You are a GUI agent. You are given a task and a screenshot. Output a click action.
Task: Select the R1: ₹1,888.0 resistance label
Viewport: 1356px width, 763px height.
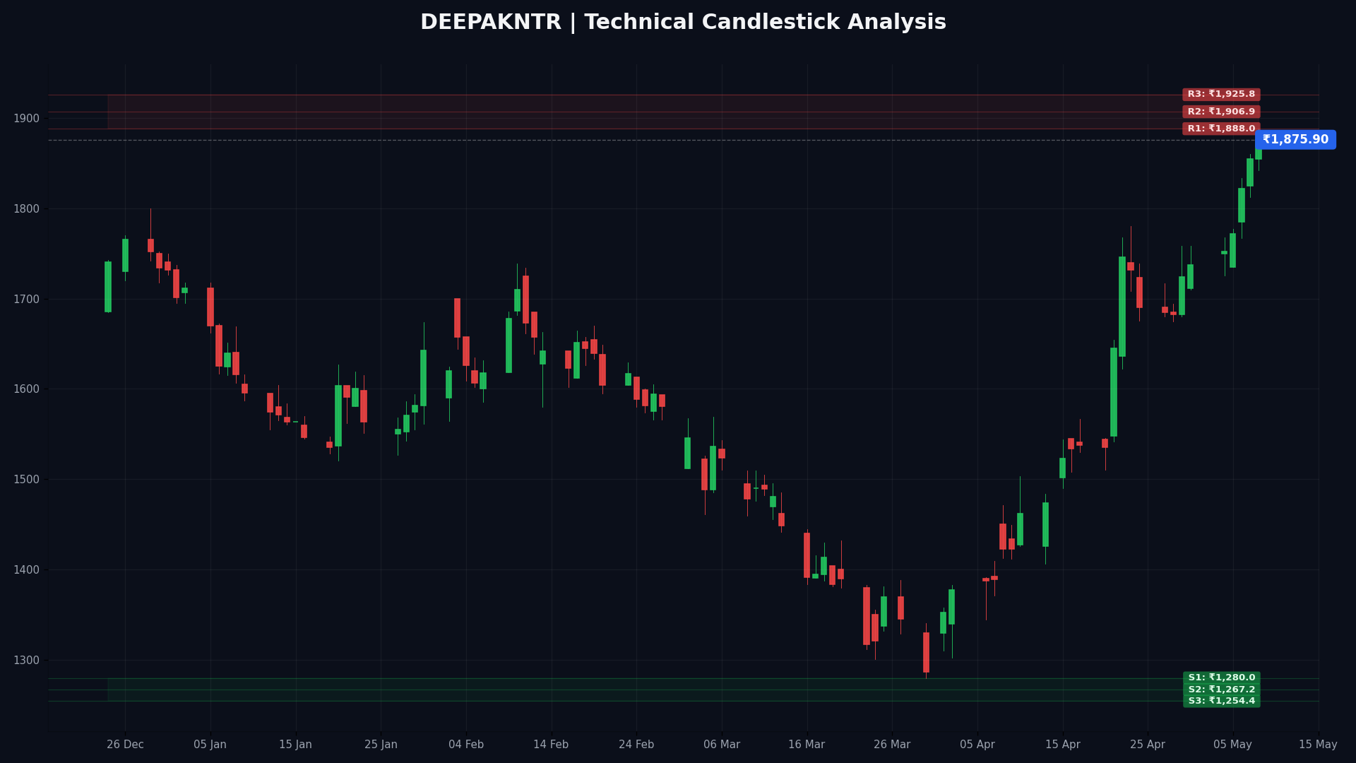pos(1221,129)
